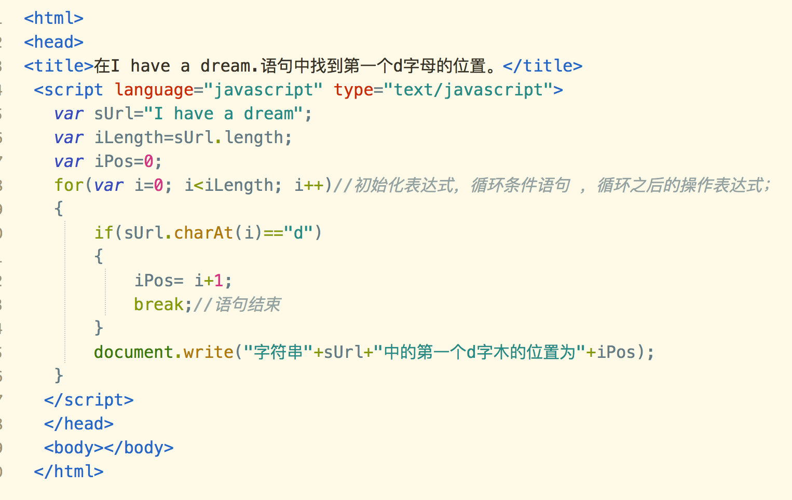Click the comment '//语句结束'
This screenshot has width=792, height=500.
[x=237, y=304]
